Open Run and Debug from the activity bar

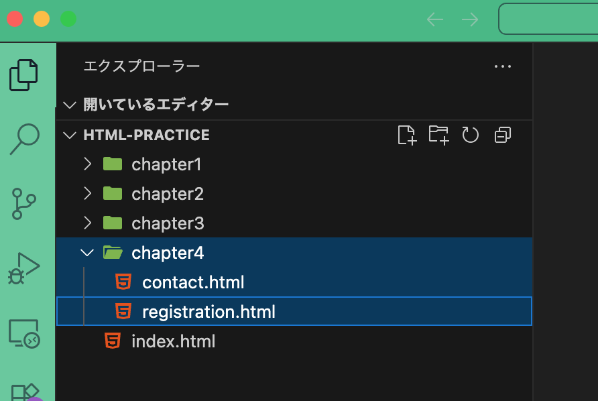coord(23,267)
